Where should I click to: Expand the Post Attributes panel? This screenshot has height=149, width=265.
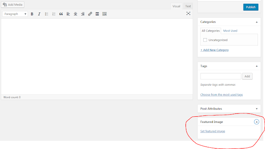(x=257, y=108)
